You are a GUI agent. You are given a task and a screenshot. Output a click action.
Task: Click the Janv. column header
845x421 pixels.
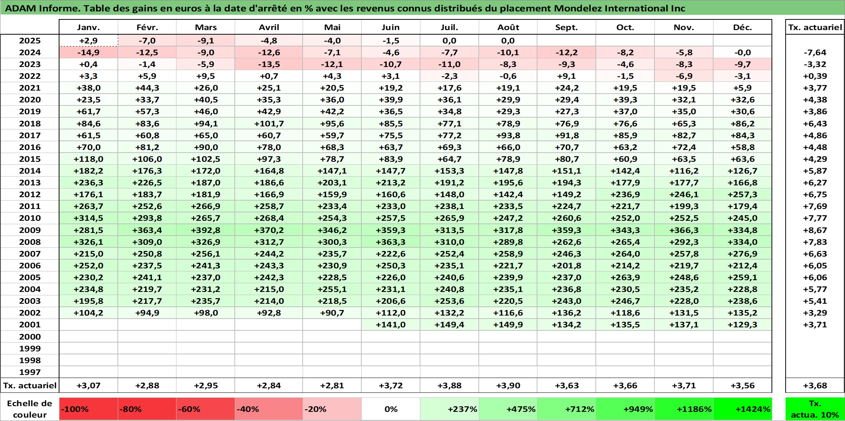(88, 27)
